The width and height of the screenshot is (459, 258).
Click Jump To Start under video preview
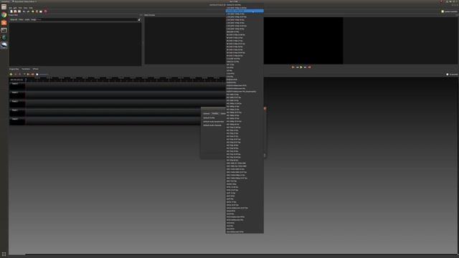pyautogui.click(x=293, y=67)
